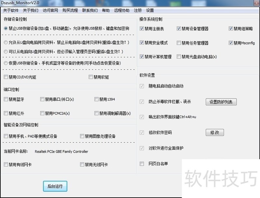Click 后台运行 button
The height and width of the screenshot is (198, 260).
pos(55,186)
